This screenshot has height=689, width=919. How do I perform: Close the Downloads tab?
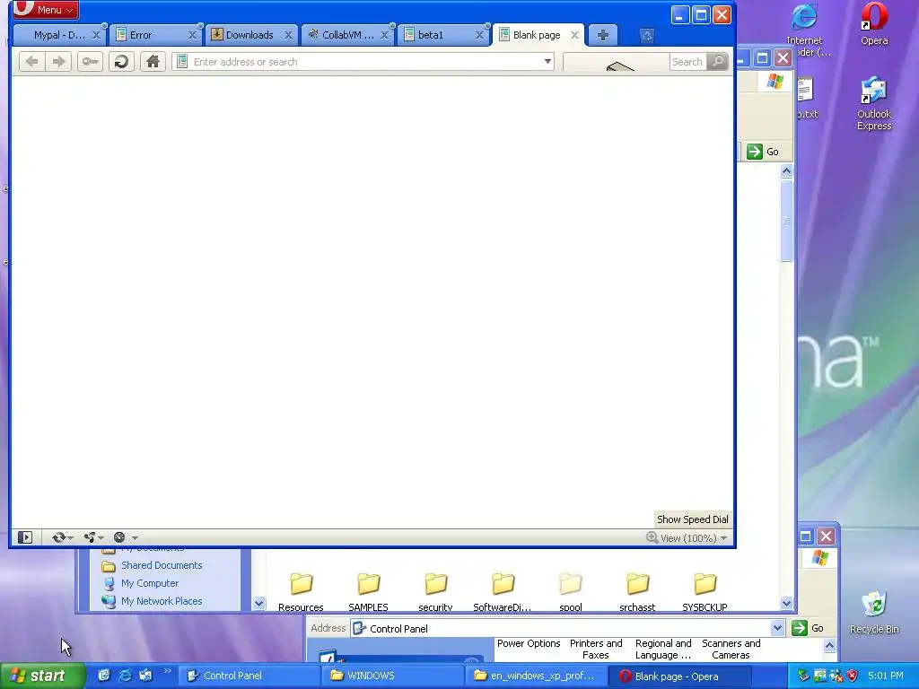click(288, 35)
